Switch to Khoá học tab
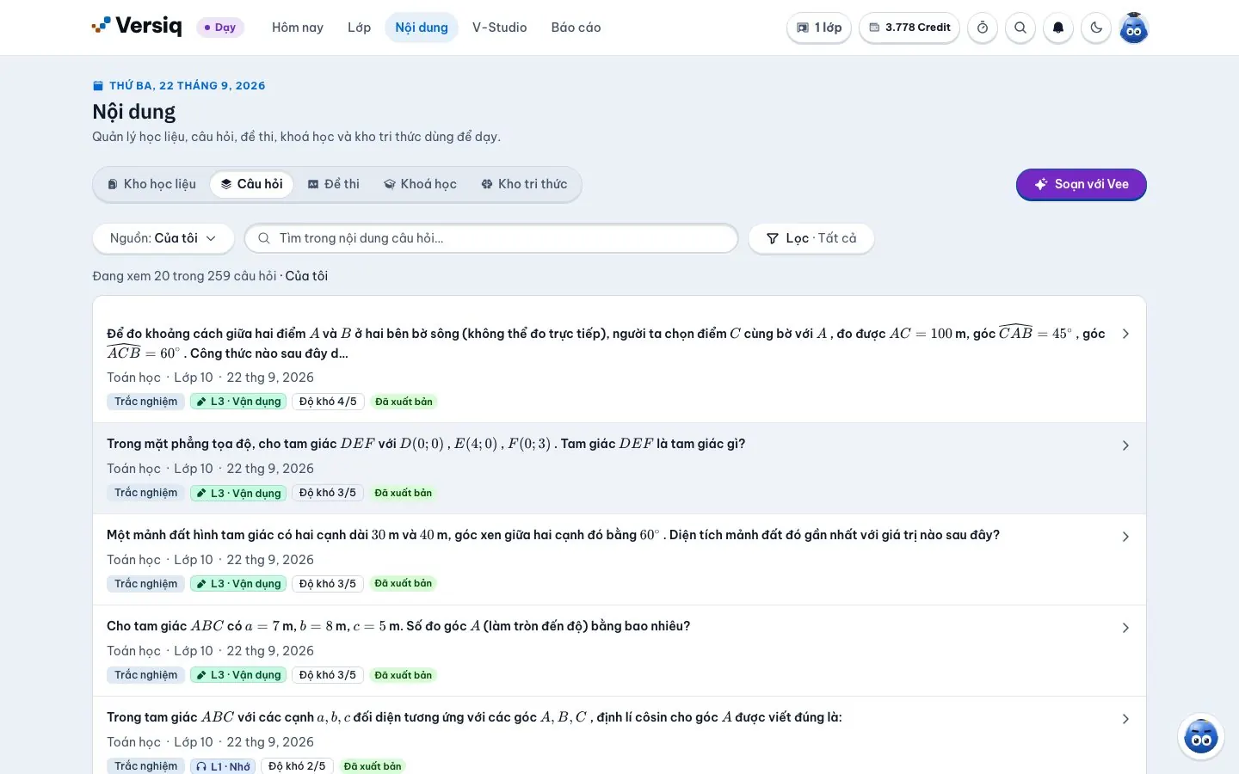This screenshot has height=774, width=1239. 420,184
